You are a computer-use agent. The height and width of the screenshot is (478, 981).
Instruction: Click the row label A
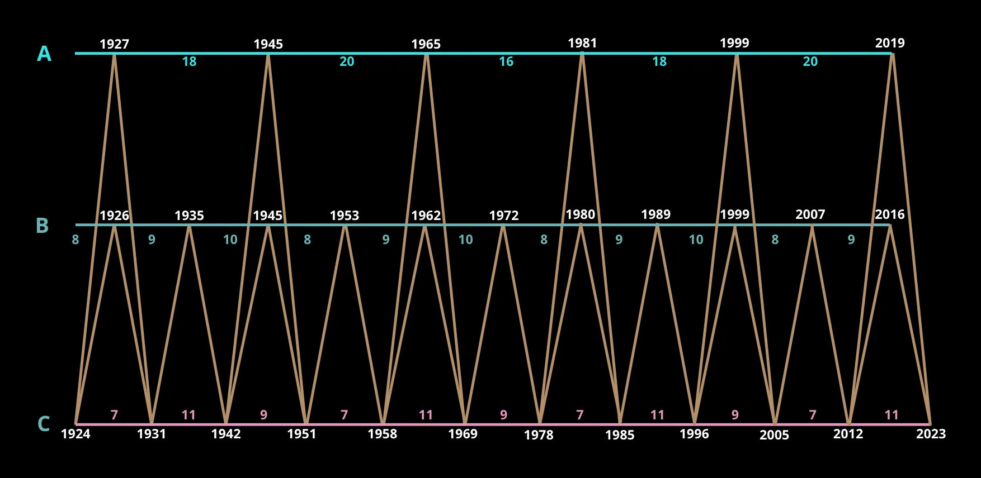pyautogui.click(x=44, y=54)
